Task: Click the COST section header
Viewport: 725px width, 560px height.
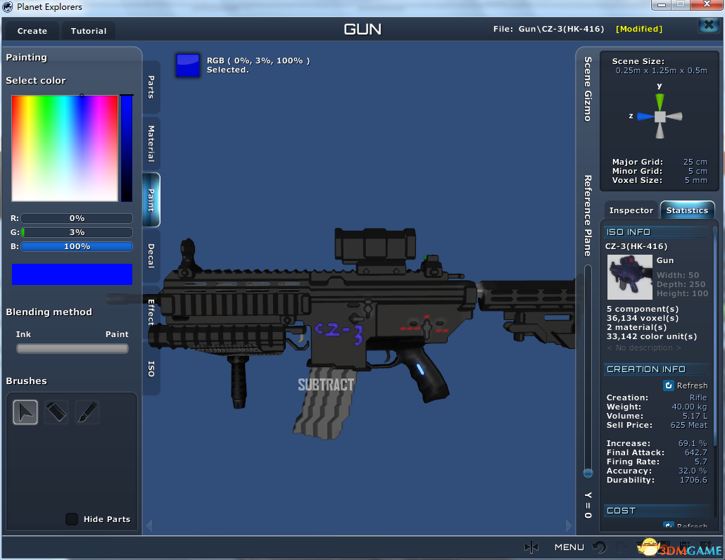Action: (657, 511)
